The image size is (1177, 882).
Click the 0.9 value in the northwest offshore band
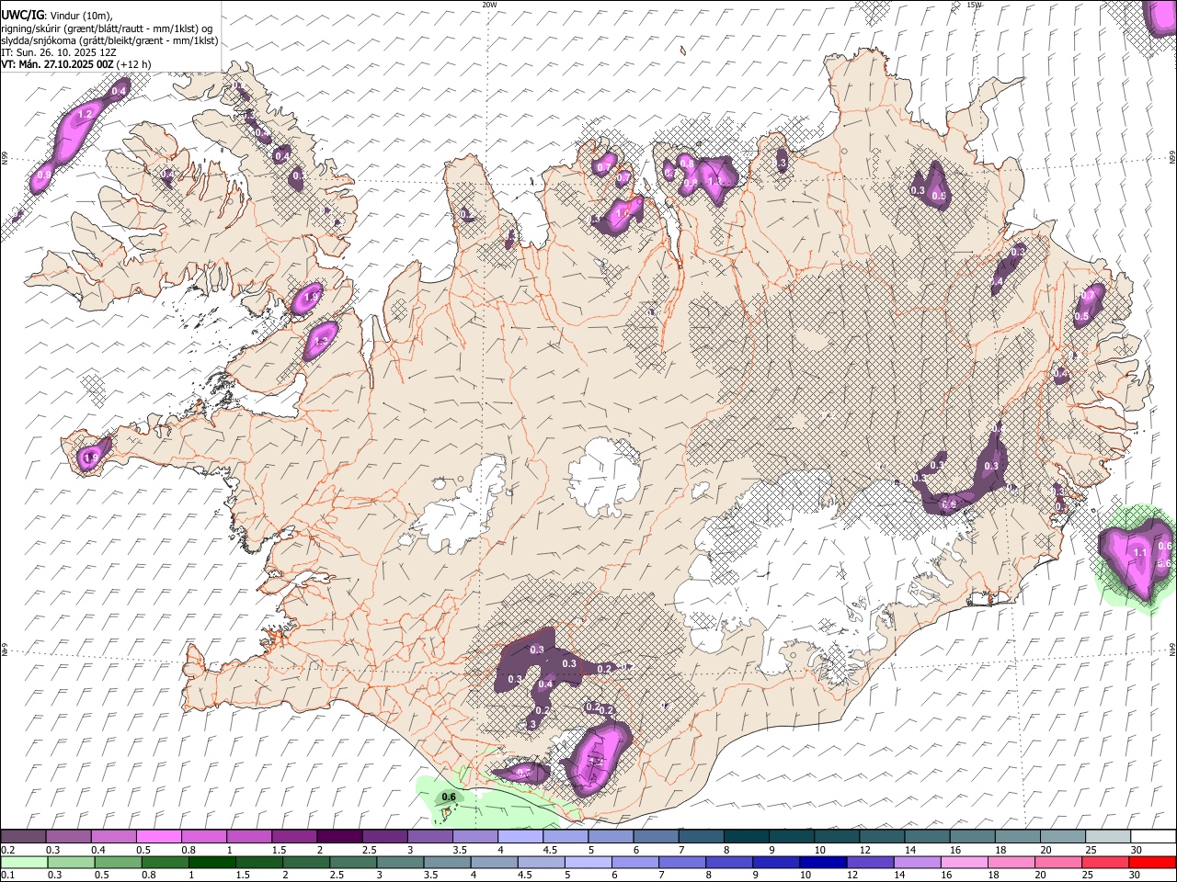pos(44,175)
